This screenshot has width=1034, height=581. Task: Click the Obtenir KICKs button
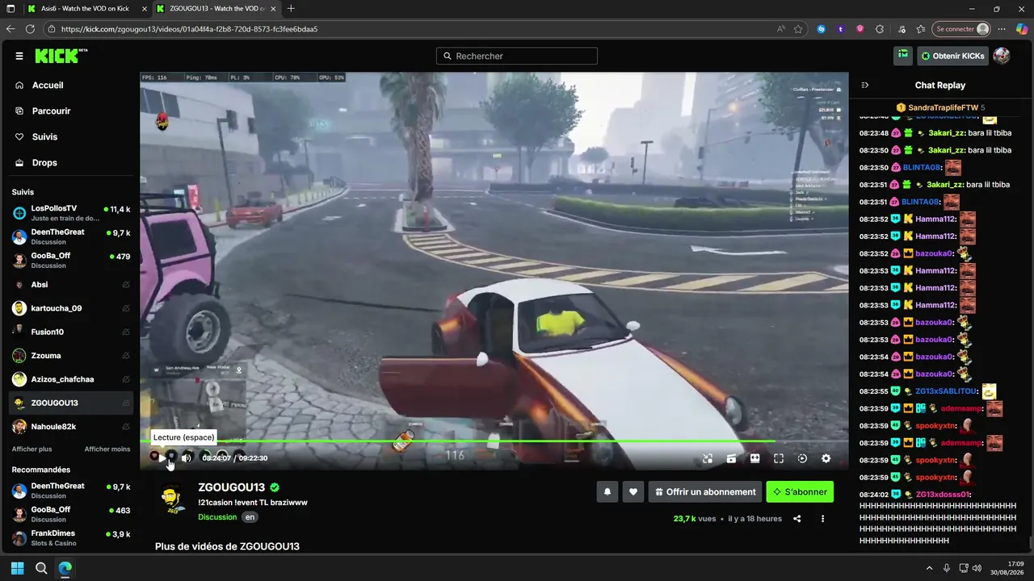pos(952,56)
